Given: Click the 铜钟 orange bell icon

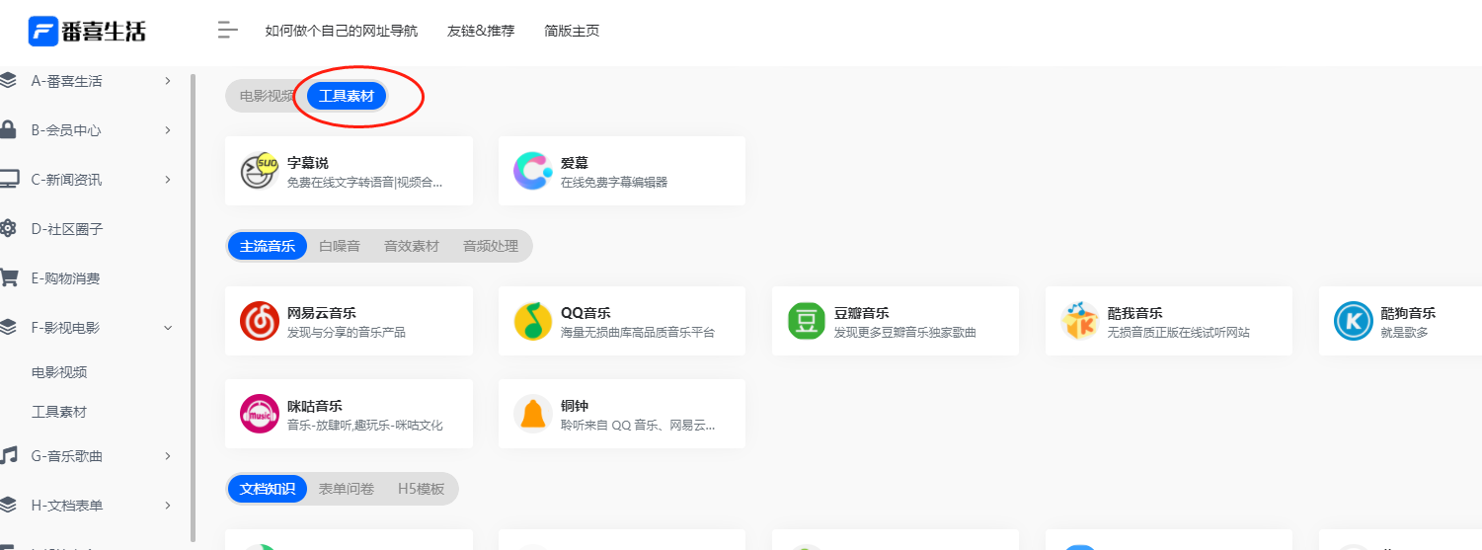Looking at the screenshot, I should click(x=534, y=414).
